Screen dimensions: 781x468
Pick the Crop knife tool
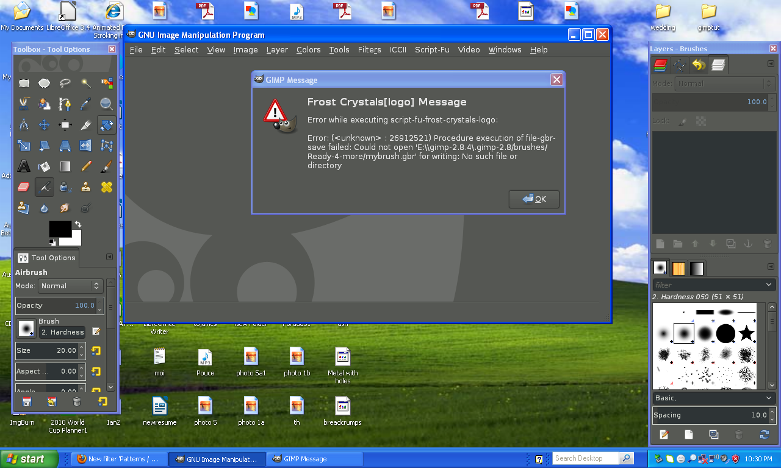86,125
